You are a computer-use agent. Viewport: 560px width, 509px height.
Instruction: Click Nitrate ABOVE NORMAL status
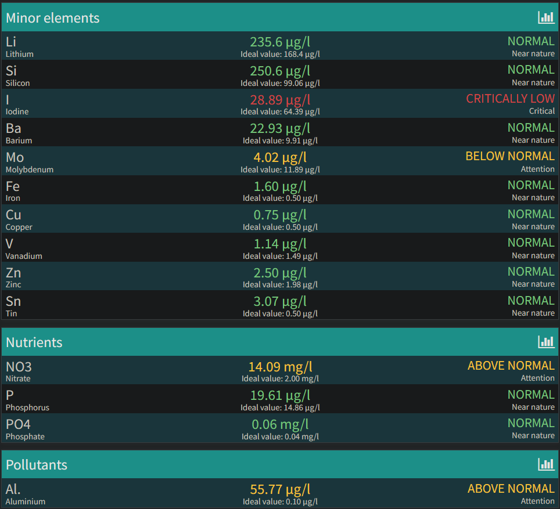(x=511, y=366)
